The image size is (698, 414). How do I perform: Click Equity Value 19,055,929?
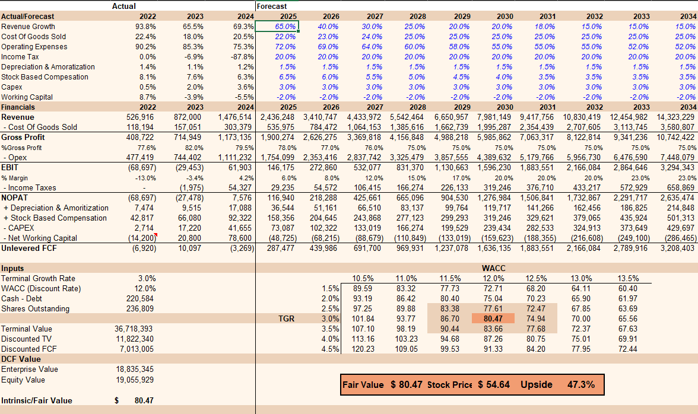point(134,380)
